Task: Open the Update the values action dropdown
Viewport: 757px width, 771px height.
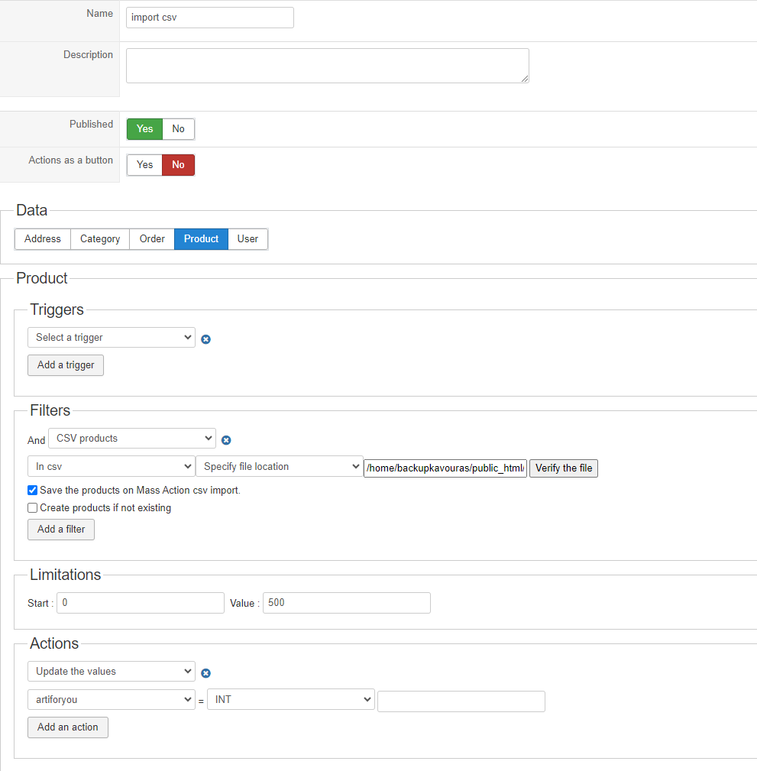Action: [x=112, y=671]
